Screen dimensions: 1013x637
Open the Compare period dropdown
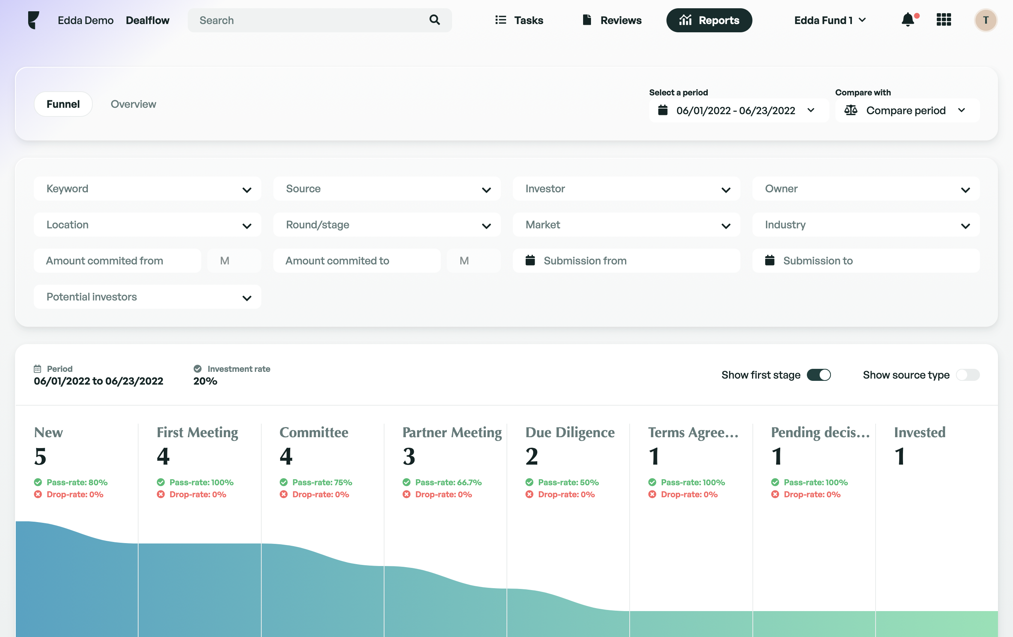(907, 110)
